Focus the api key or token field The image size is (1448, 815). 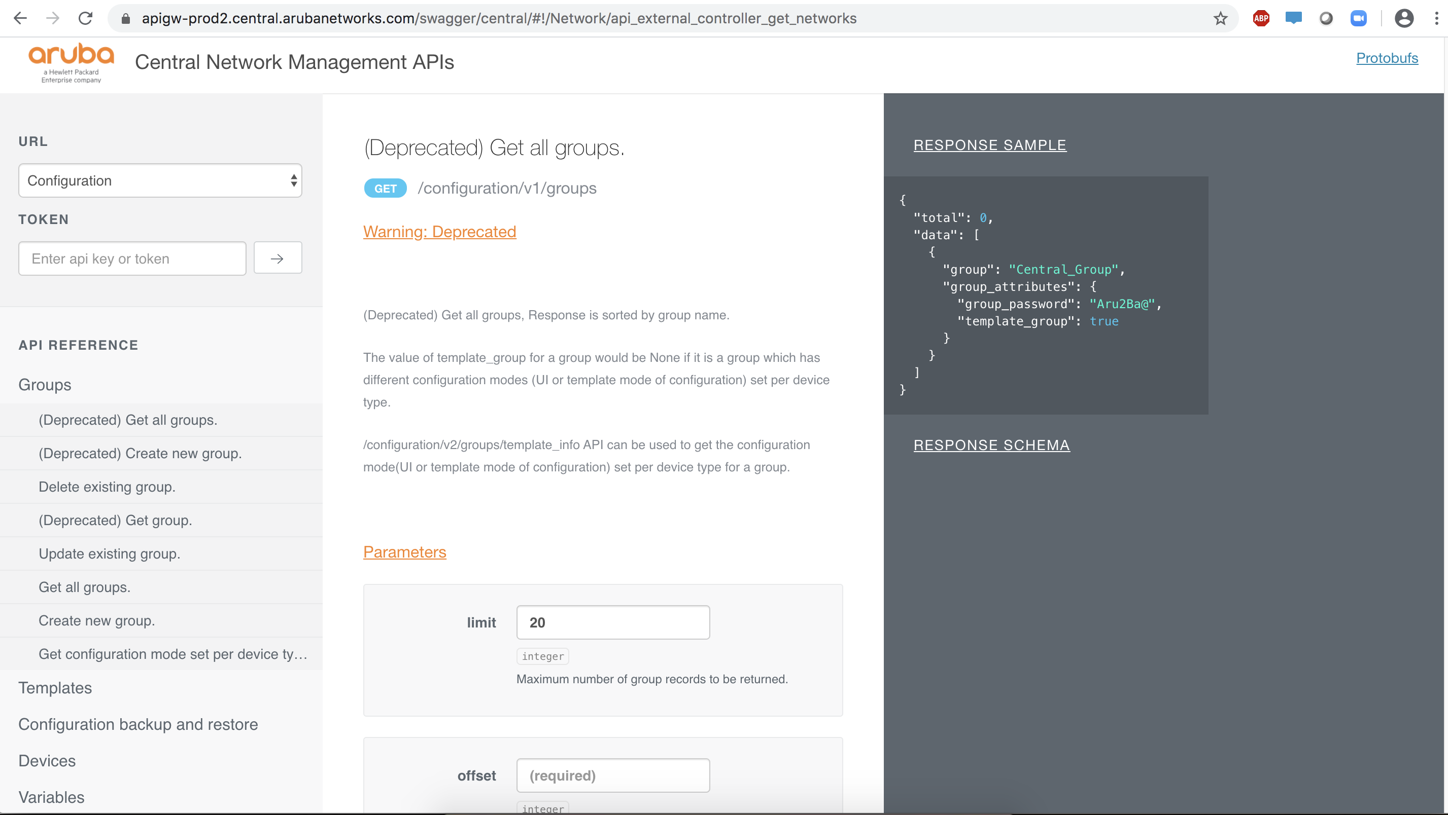pyautogui.click(x=132, y=258)
